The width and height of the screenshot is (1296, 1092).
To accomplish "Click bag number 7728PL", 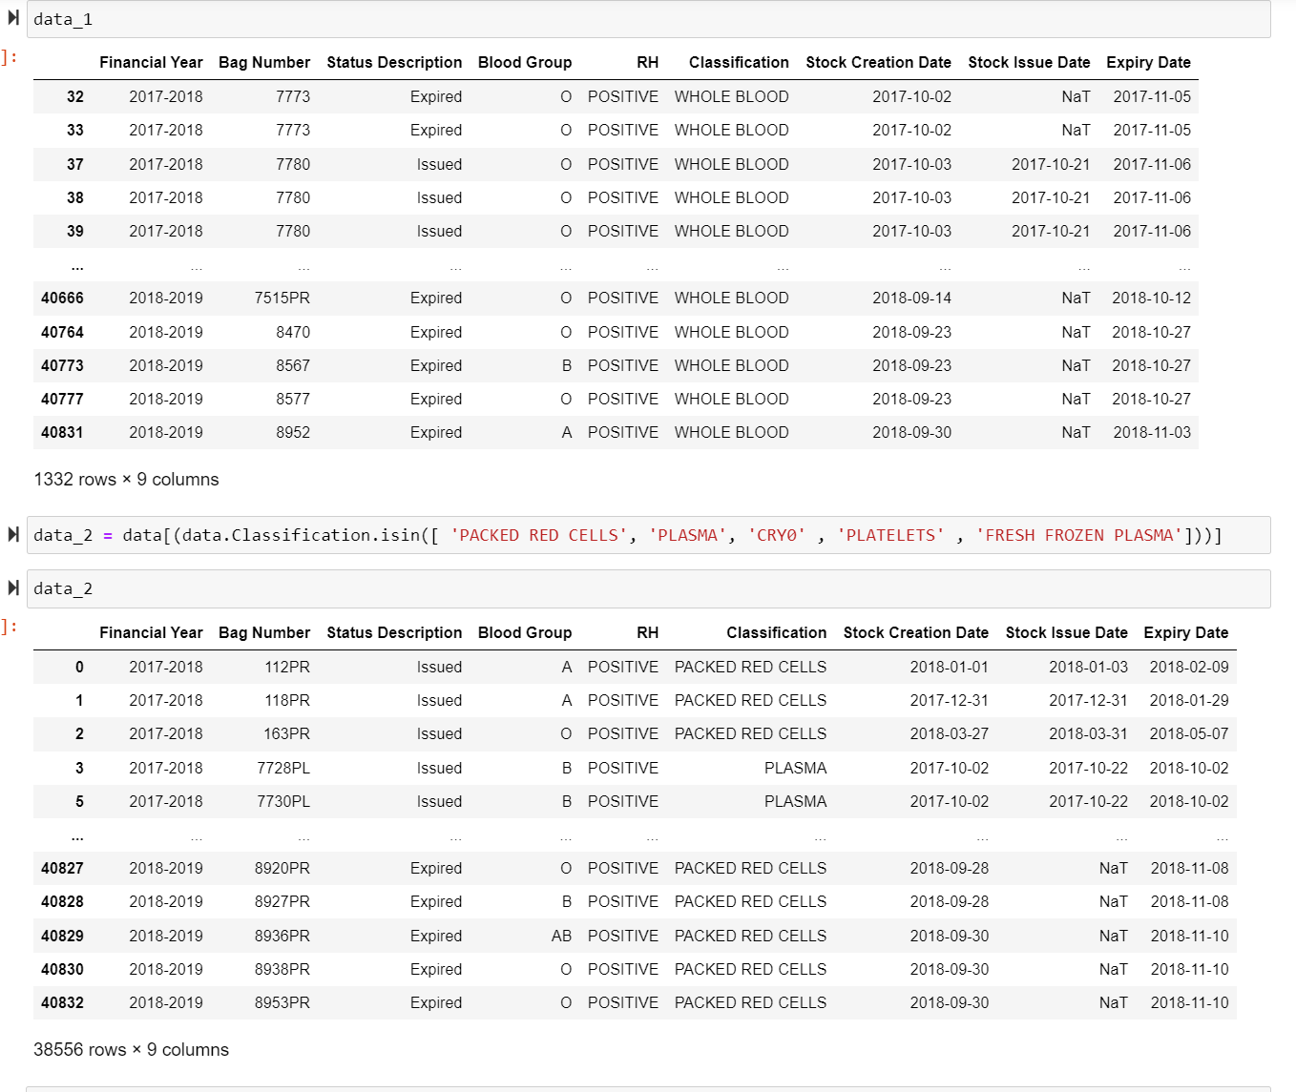I will 283,768.
